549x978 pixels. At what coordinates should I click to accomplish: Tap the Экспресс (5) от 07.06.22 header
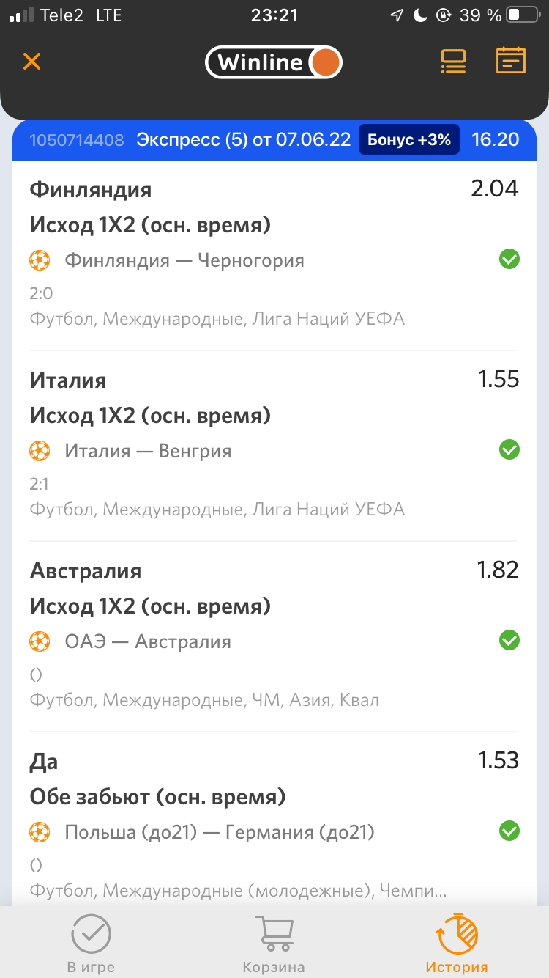pos(243,140)
